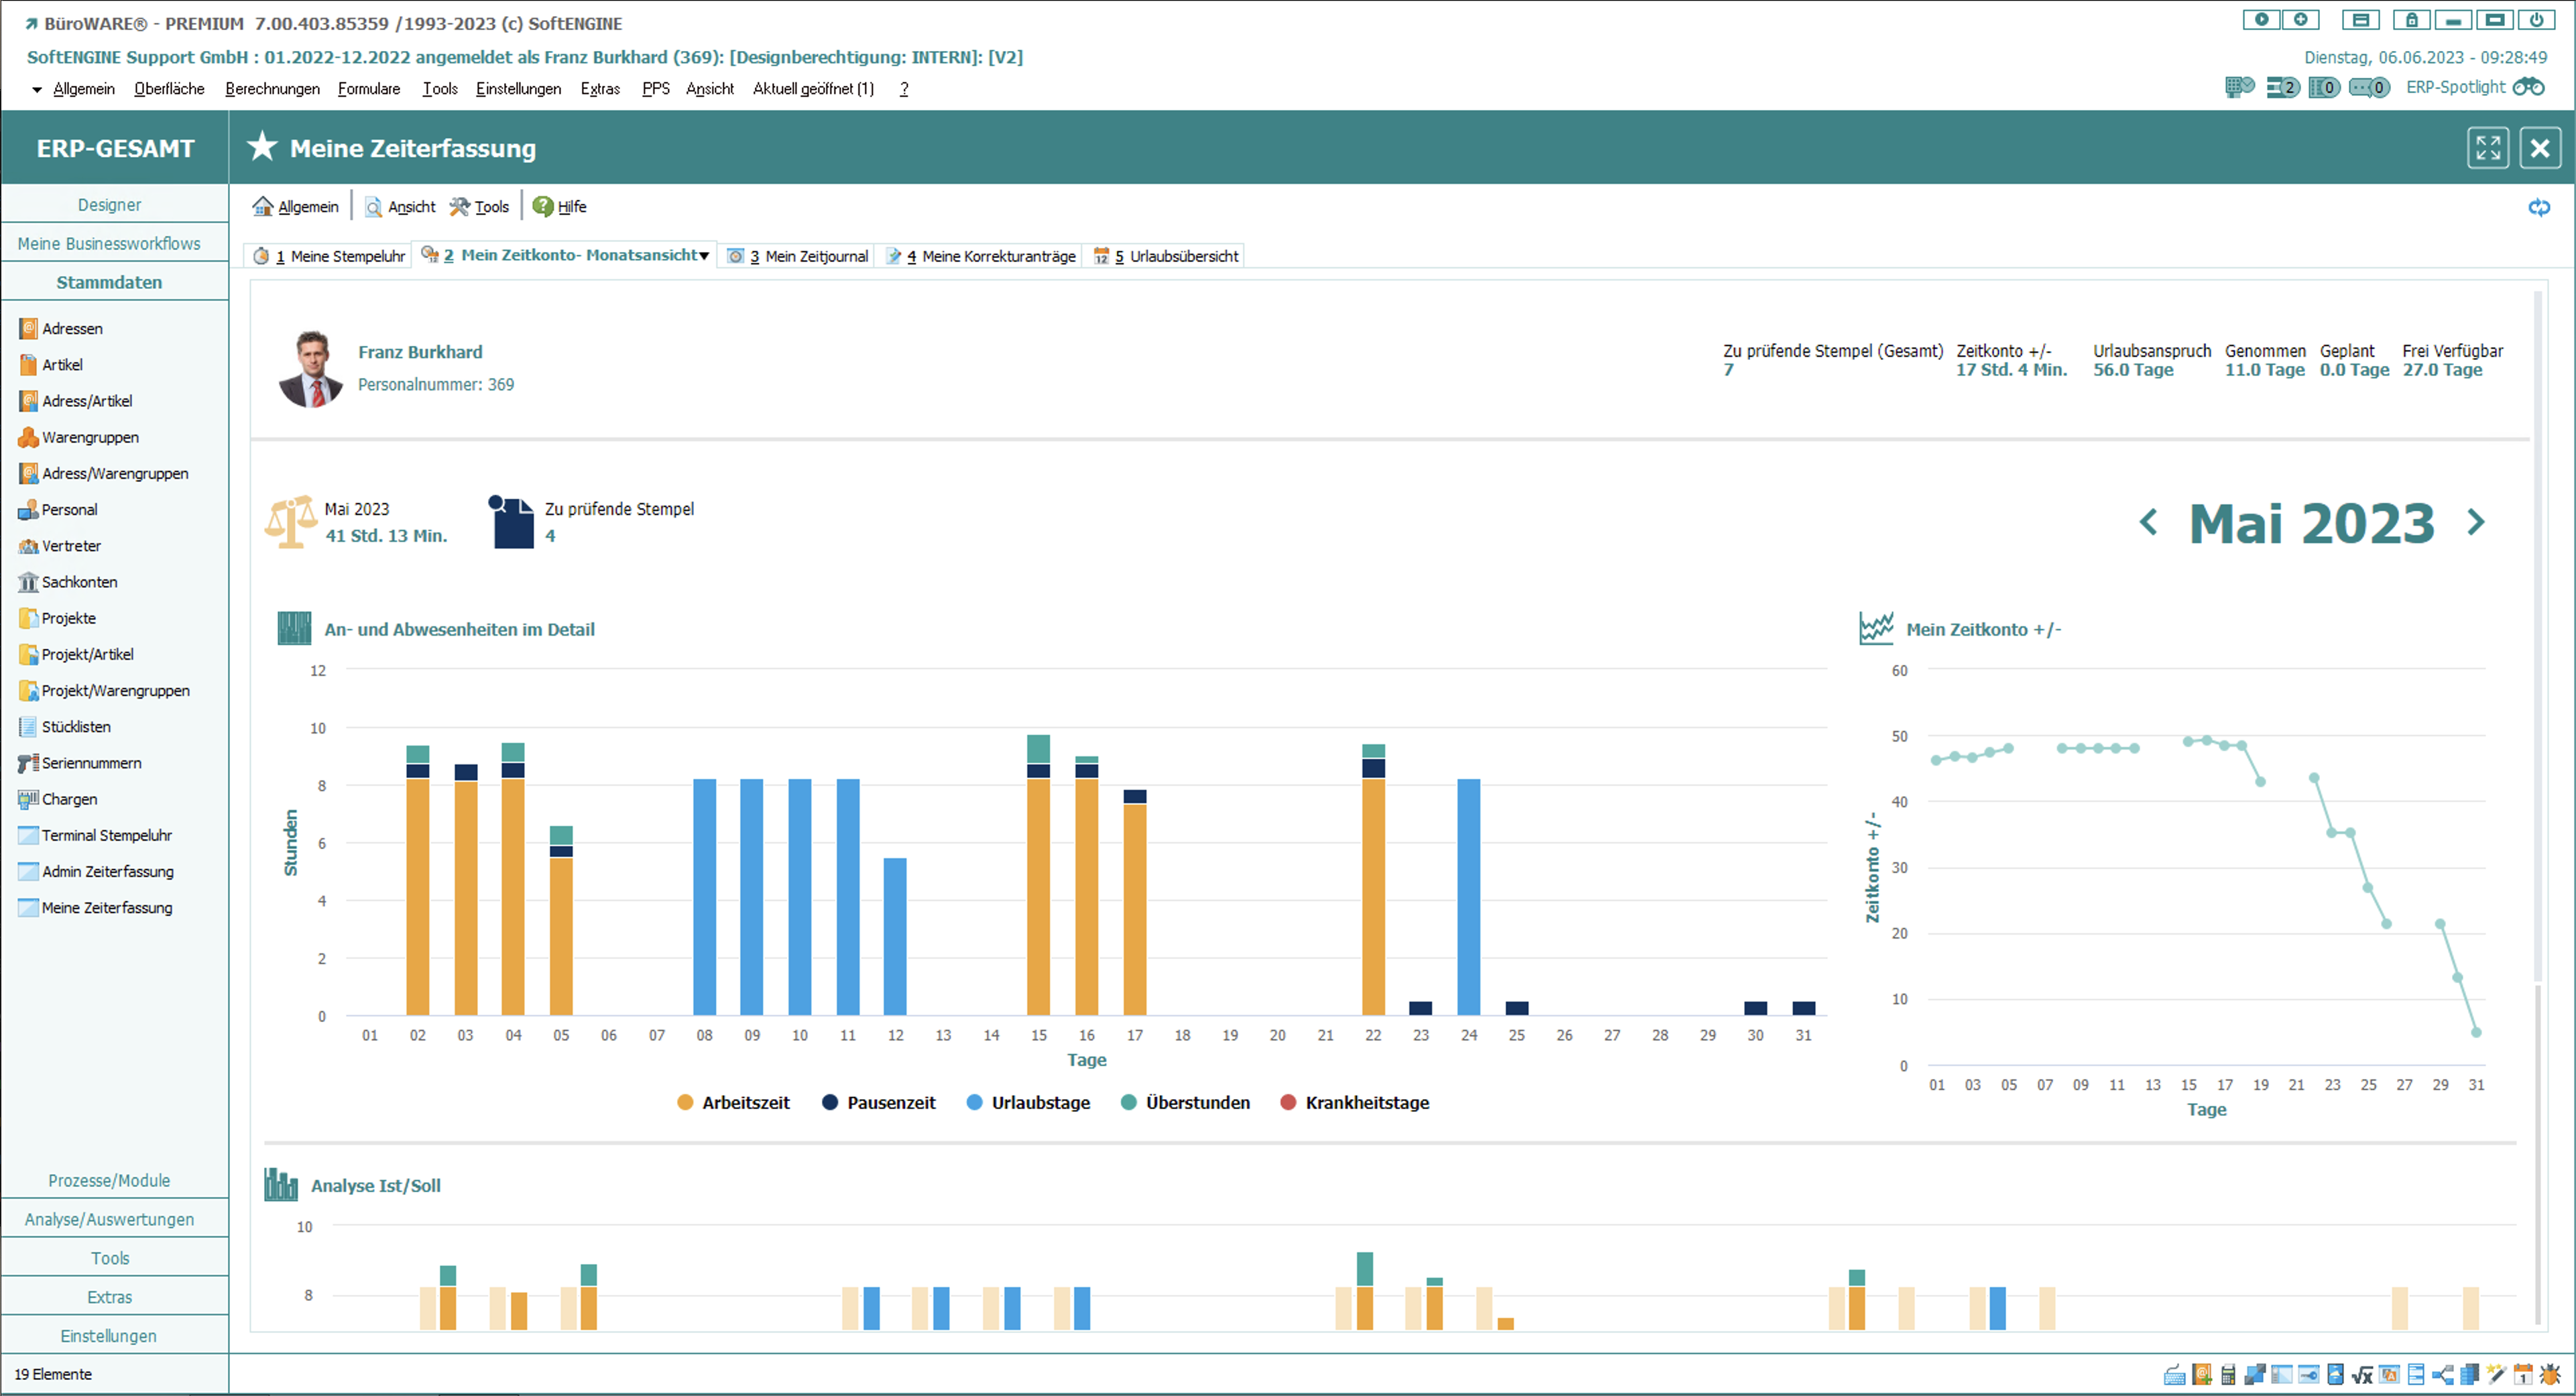Screen dimensions: 2576x1396
Task: Click the bug icon in status bar
Action: click(x=2550, y=1375)
